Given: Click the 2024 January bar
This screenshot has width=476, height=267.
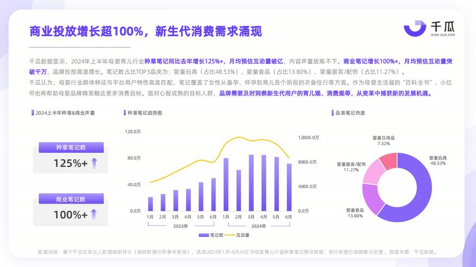Looking at the screenshot, I should (226, 185).
